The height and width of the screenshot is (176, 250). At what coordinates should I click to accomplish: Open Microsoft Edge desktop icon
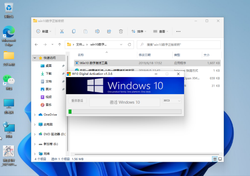tap(9, 35)
